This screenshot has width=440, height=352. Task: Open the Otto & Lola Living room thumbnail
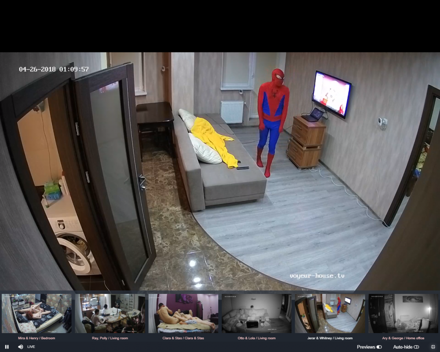tap(257, 313)
